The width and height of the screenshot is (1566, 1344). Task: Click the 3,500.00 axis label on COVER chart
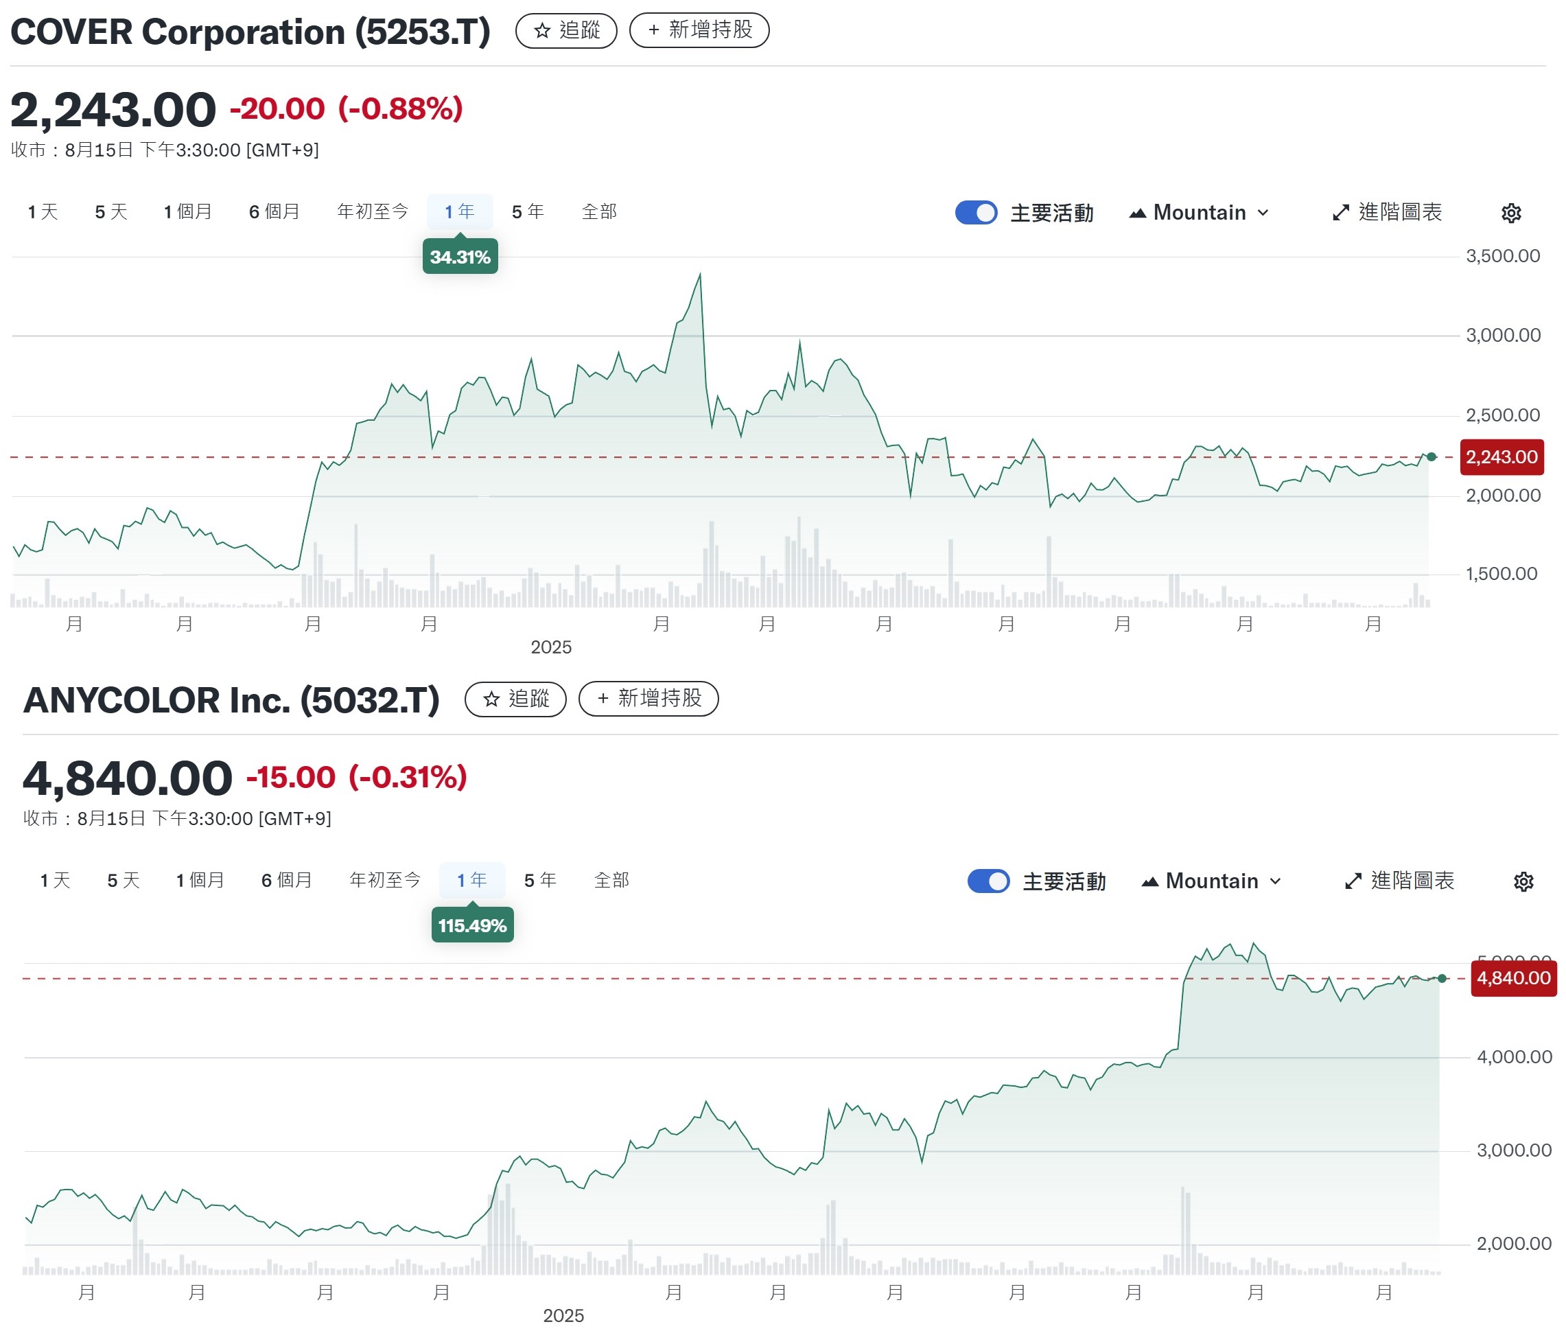[1502, 256]
